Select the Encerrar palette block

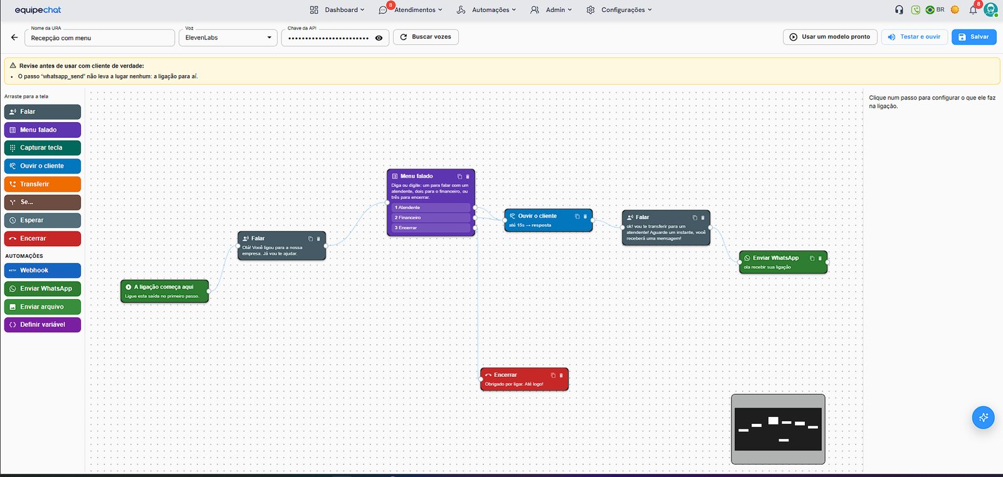click(x=43, y=238)
